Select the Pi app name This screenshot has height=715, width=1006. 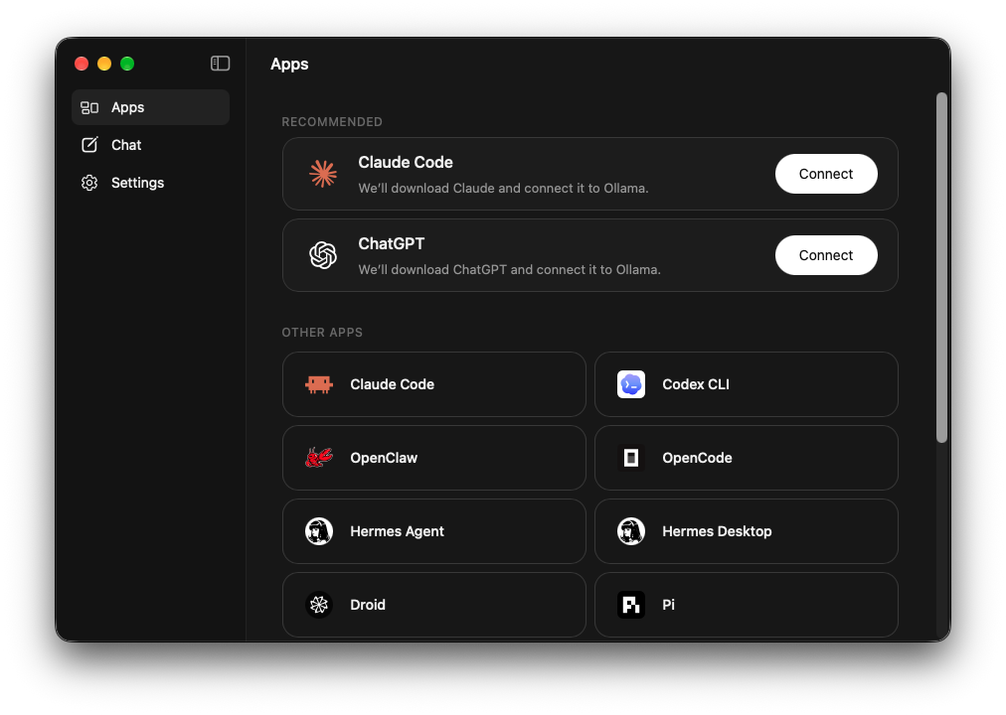coord(669,605)
